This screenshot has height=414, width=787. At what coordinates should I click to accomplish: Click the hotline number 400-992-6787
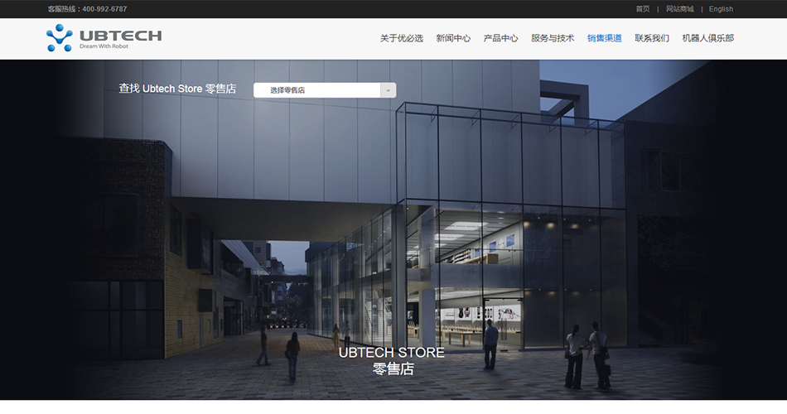[x=104, y=9]
